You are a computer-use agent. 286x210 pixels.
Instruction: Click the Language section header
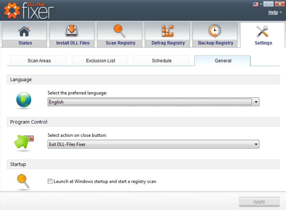point(143,80)
